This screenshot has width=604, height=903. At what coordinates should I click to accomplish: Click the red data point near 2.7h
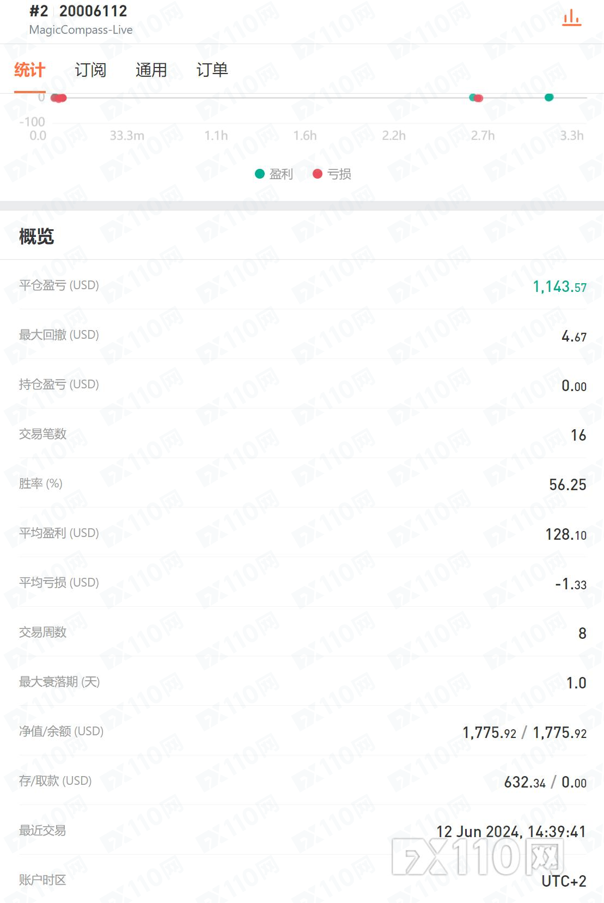(x=479, y=99)
